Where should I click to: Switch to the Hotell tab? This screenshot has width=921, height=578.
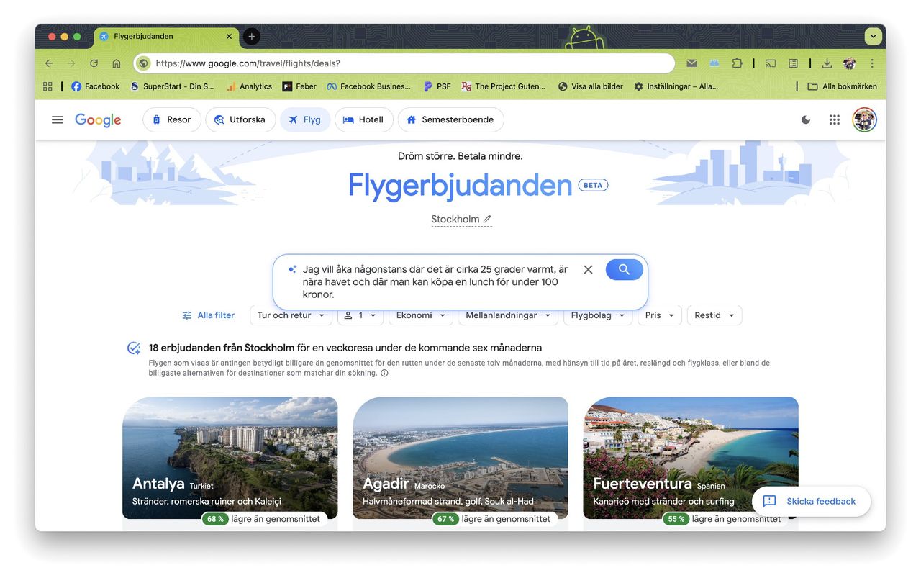tap(363, 119)
